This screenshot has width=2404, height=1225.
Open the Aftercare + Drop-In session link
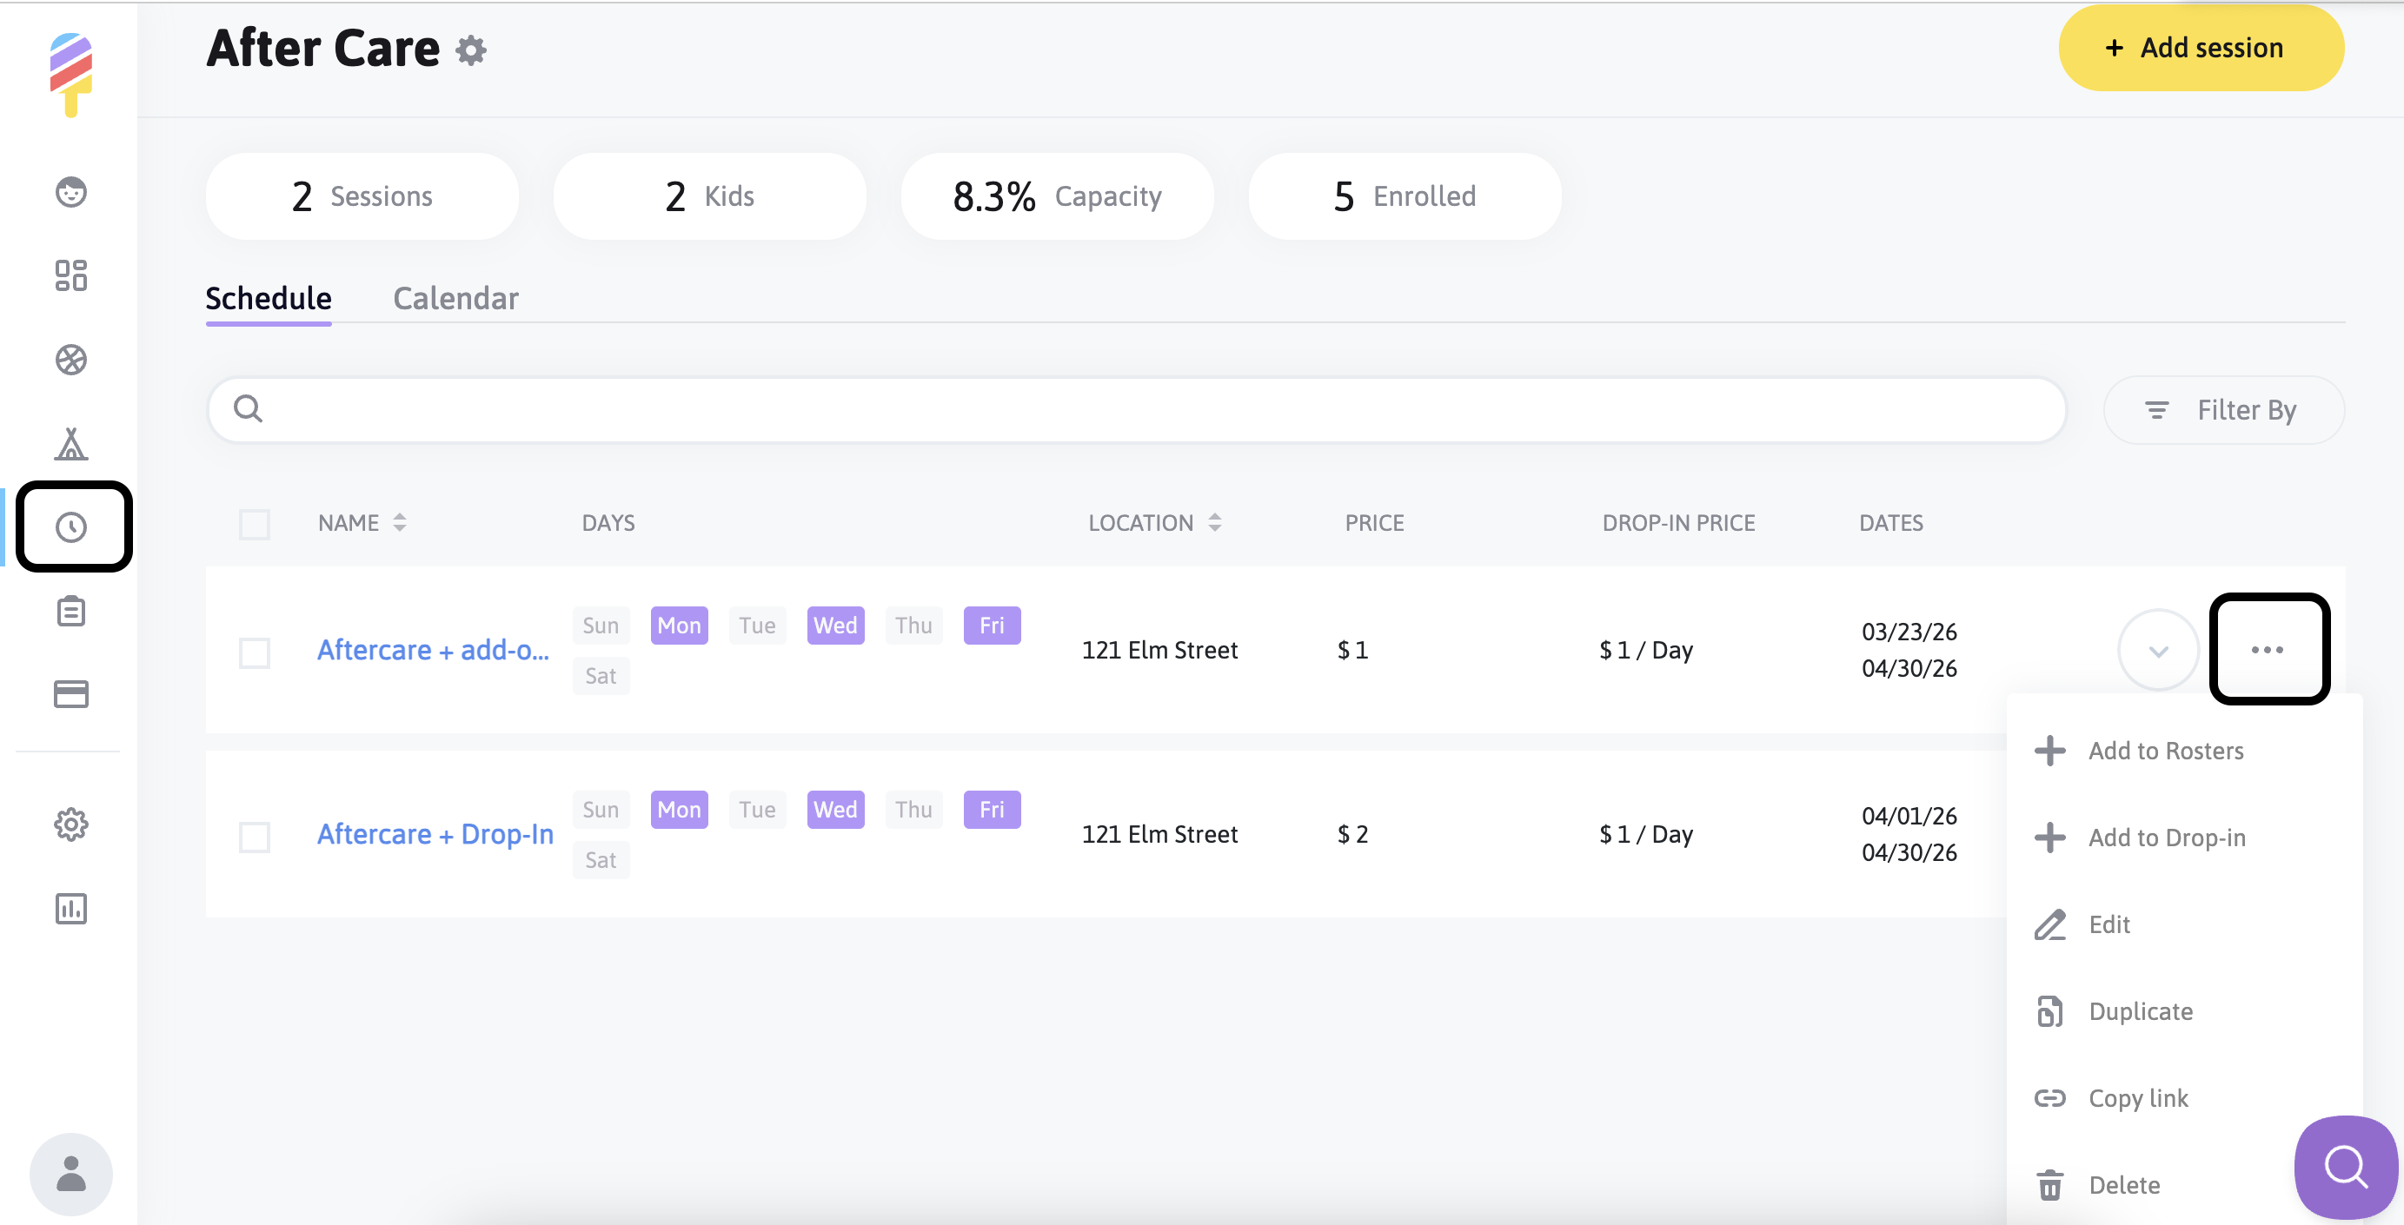point(435,834)
